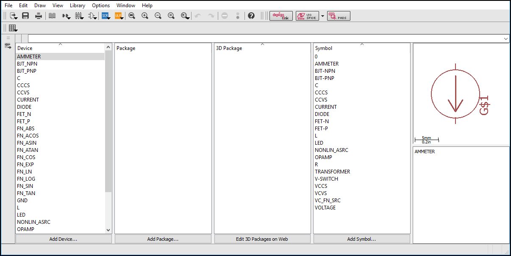Run a SCR script file
Screen dimensions: 511x256
pos(104,16)
